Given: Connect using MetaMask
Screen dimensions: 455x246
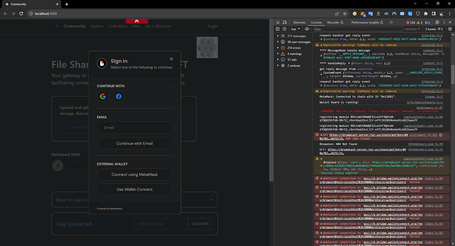Looking at the screenshot, I should click(135, 175).
